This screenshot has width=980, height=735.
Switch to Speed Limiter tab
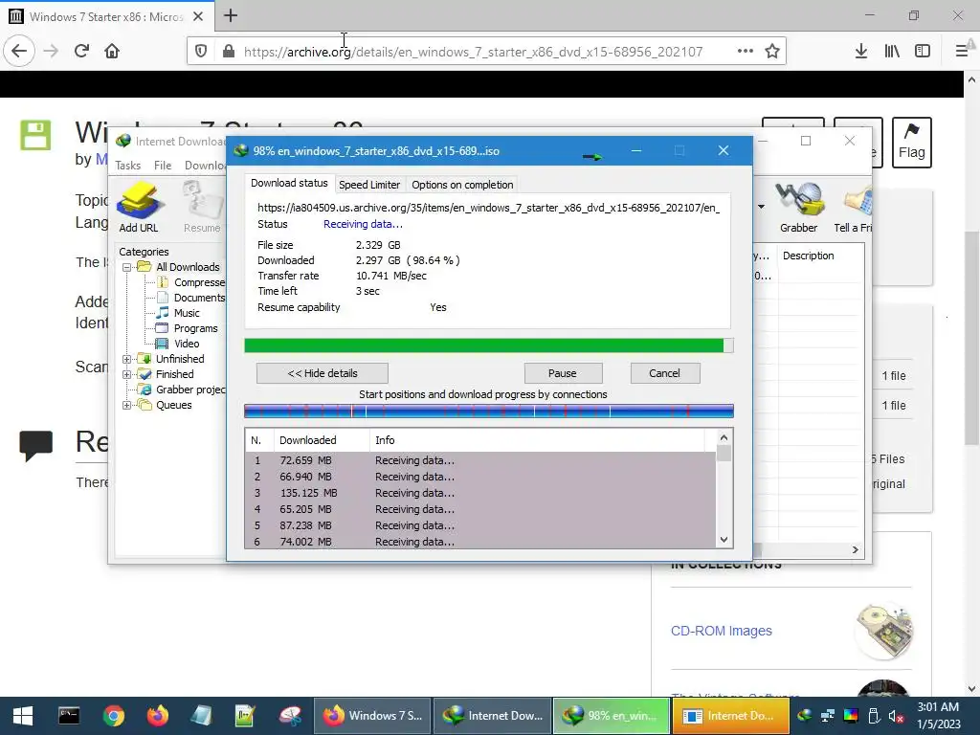pos(369,185)
